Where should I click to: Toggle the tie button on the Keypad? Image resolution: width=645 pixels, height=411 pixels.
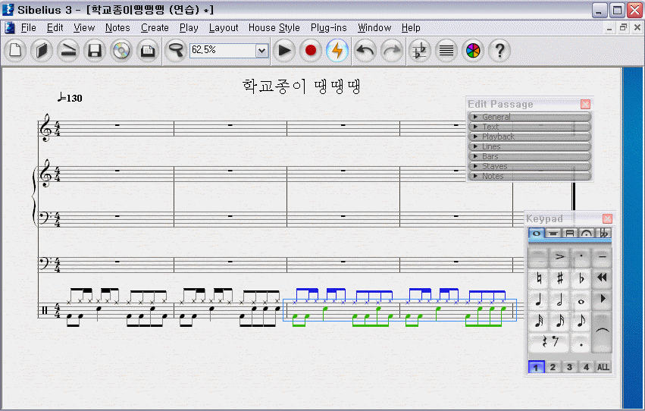coord(602,332)
